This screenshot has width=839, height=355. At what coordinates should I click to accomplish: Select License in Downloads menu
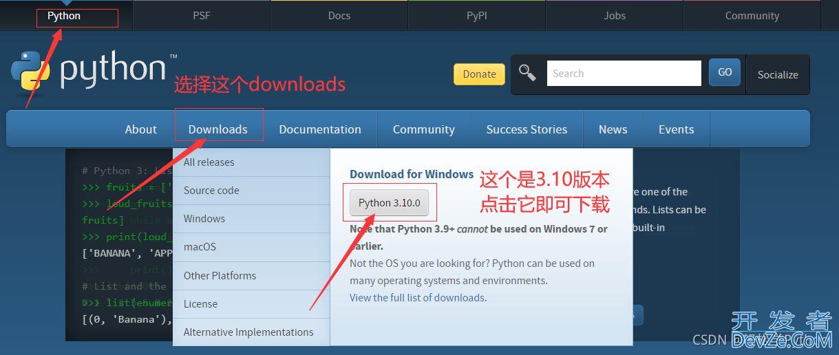(251, 303)
